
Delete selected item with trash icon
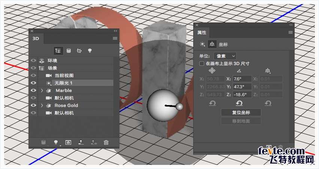tap(106, 142)
